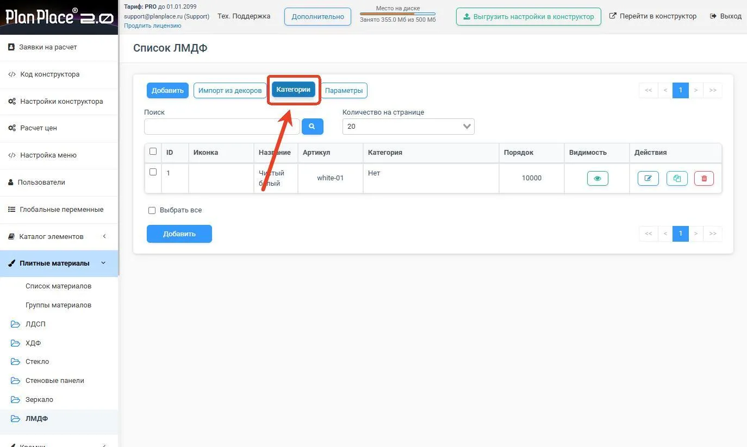Click Категория column header
Screen dimensions: 747x447
pyautogui.click(x=431, y=153)
